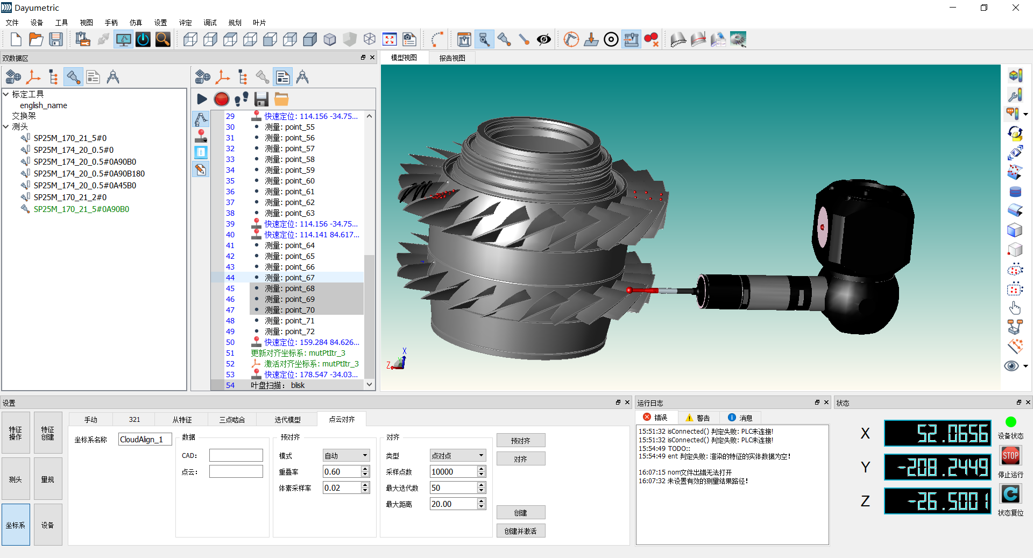Click the robot arm icon beside program list
The image size is (1033, 558).
point(201,119)
